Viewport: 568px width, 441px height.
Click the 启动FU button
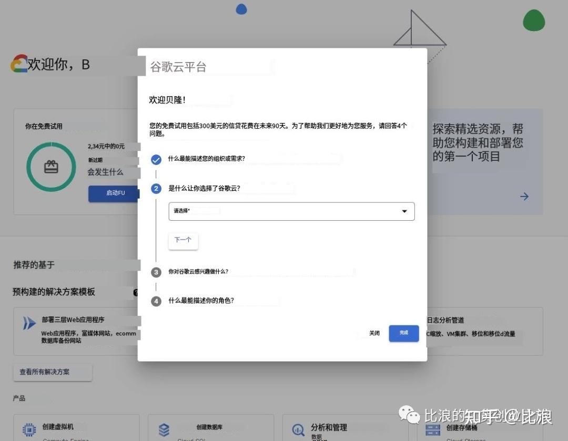pyautogui.click(x=113, y=193)
